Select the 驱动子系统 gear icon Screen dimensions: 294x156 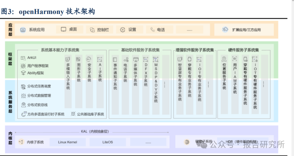click(x=187, y=142)
